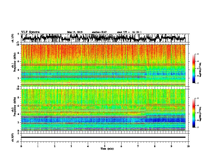Click the ch.2 colorbar "log(PSD)" unit label
This screenshot has height=164, width=212.
[x=200, y=114]
